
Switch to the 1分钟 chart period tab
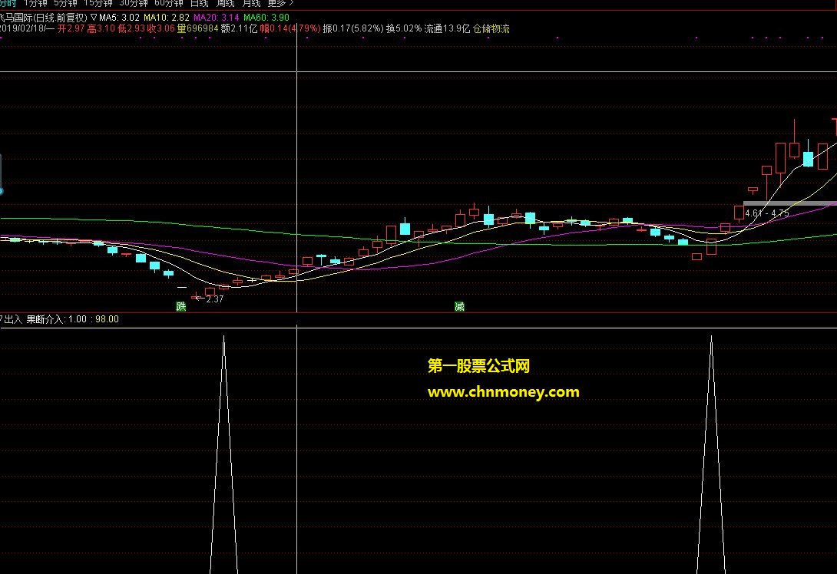tap(35, 3)
